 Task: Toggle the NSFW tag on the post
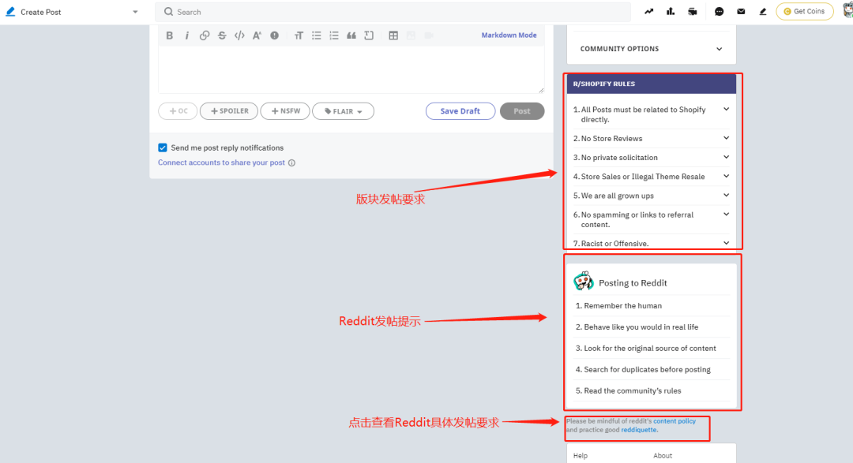[x=285, y=111]
